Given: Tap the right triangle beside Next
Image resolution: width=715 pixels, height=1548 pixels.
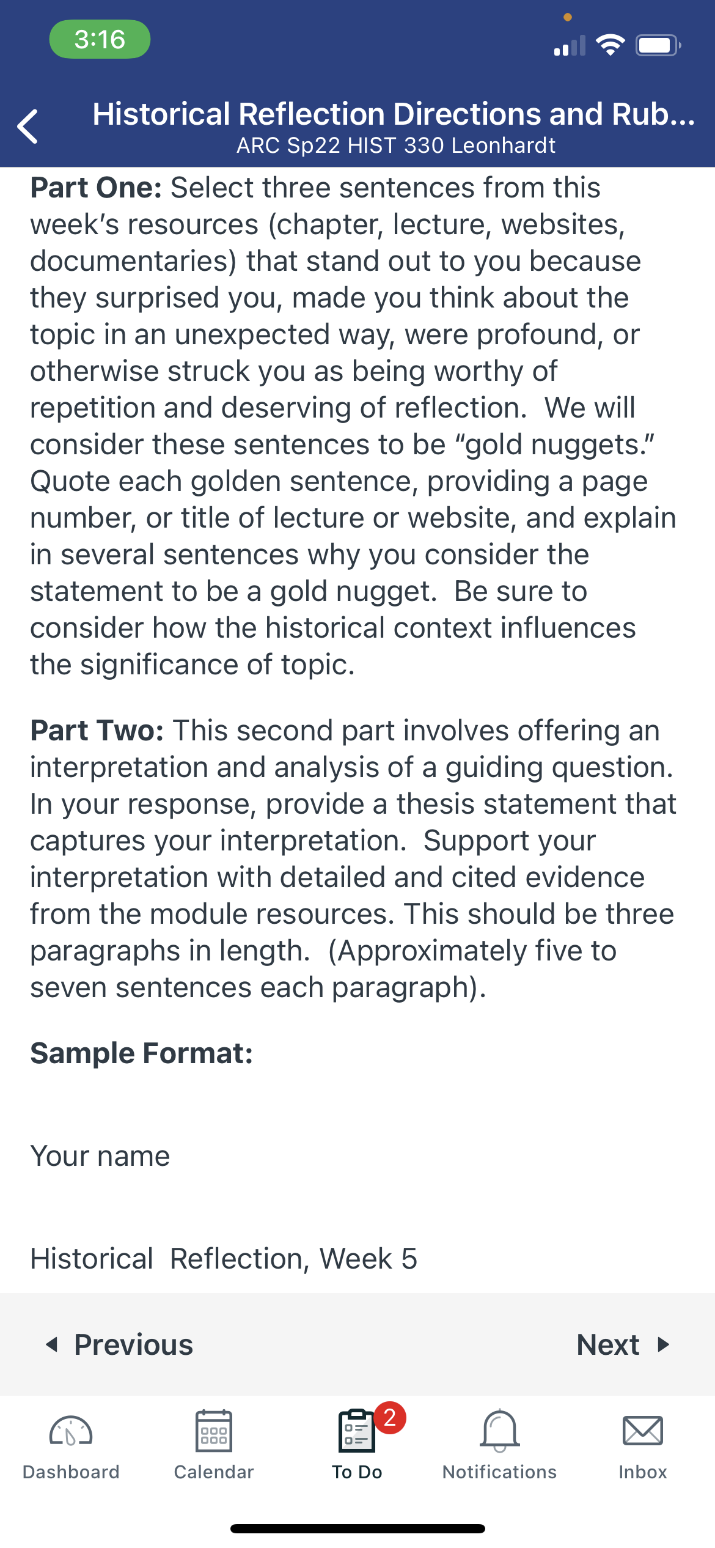Looking at the screenshot, I should click(664, 1344).
